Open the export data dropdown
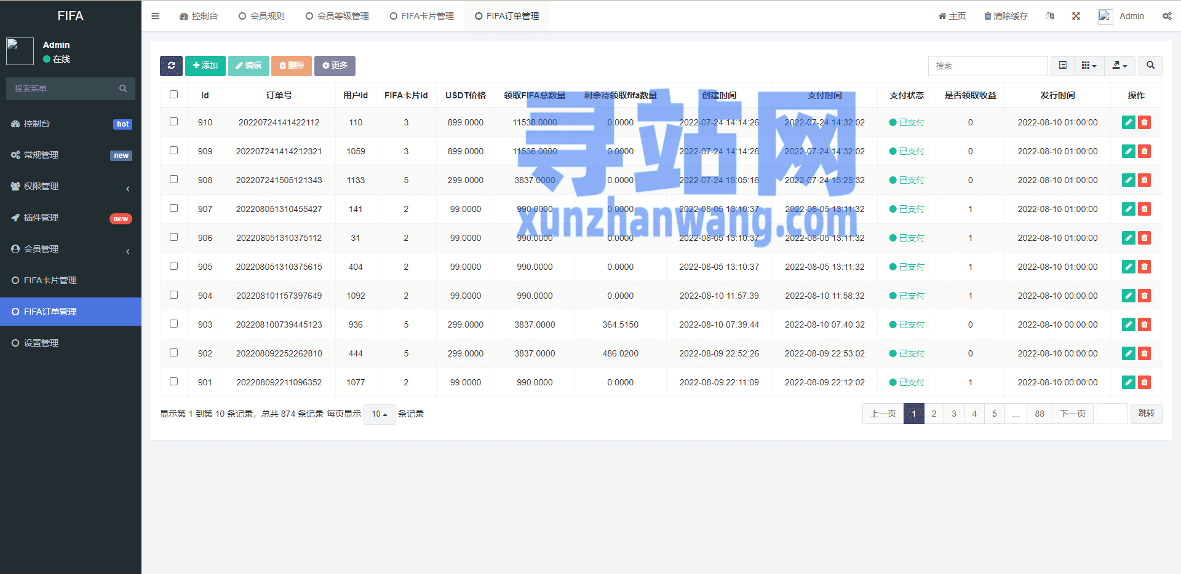The width and height of the screenshot is (1181, 574). (1119, 66)
